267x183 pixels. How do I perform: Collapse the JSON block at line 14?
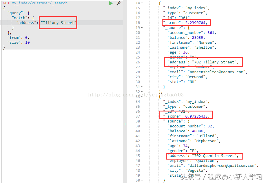tap(142, 3)
